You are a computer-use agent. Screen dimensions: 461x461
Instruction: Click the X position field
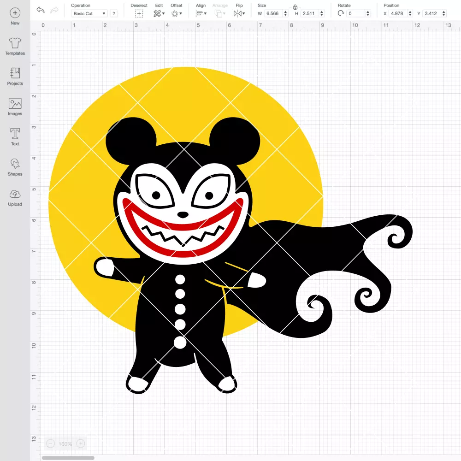398,13
